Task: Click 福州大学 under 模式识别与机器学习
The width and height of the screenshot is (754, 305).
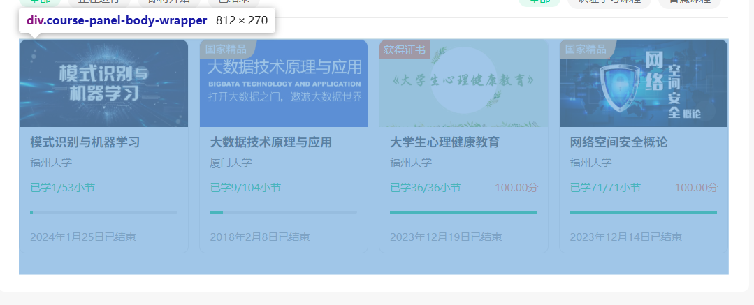Action: (51, 163)
